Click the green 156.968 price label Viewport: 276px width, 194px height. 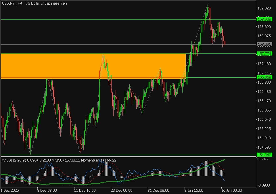[x=264, y=78]
